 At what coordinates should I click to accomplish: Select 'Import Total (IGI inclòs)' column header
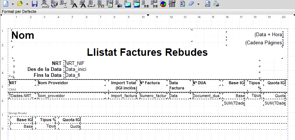click(x=123, y=85)
